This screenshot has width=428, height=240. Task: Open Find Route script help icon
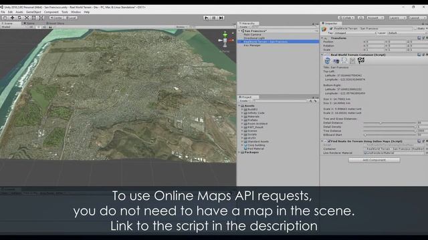coord(419,141)
